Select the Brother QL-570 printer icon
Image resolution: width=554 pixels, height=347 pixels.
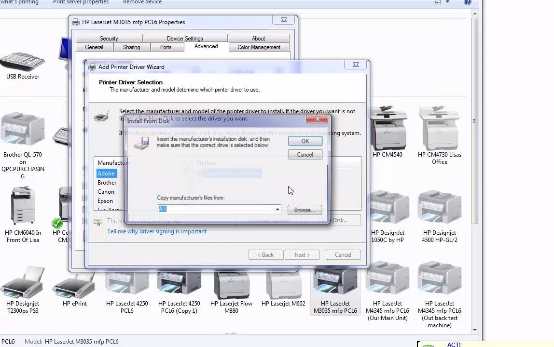click(23, 129)
